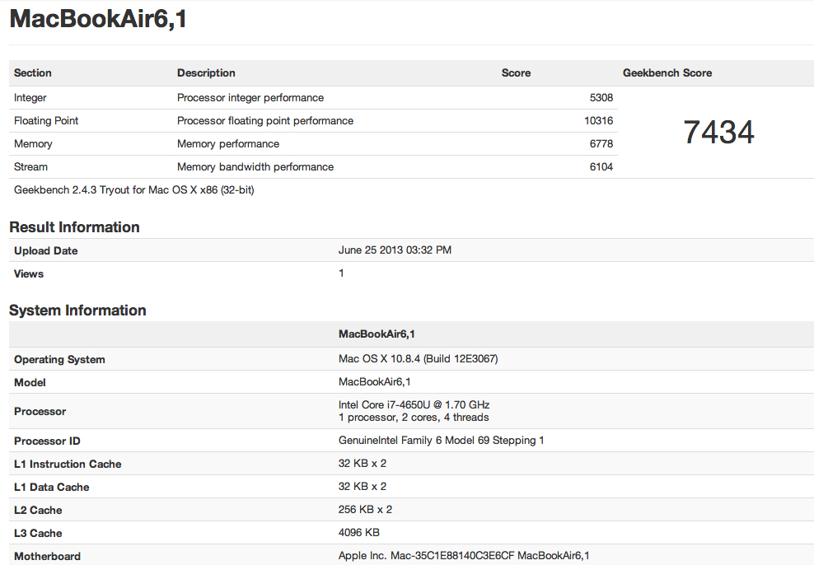Select the Integer section row label
Viewport: 814px width, 565px height.
coord(30,97)
